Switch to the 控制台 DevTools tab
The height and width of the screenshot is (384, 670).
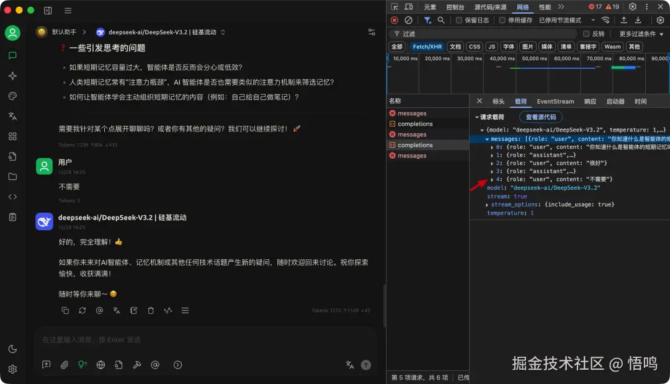pos(455,7)
